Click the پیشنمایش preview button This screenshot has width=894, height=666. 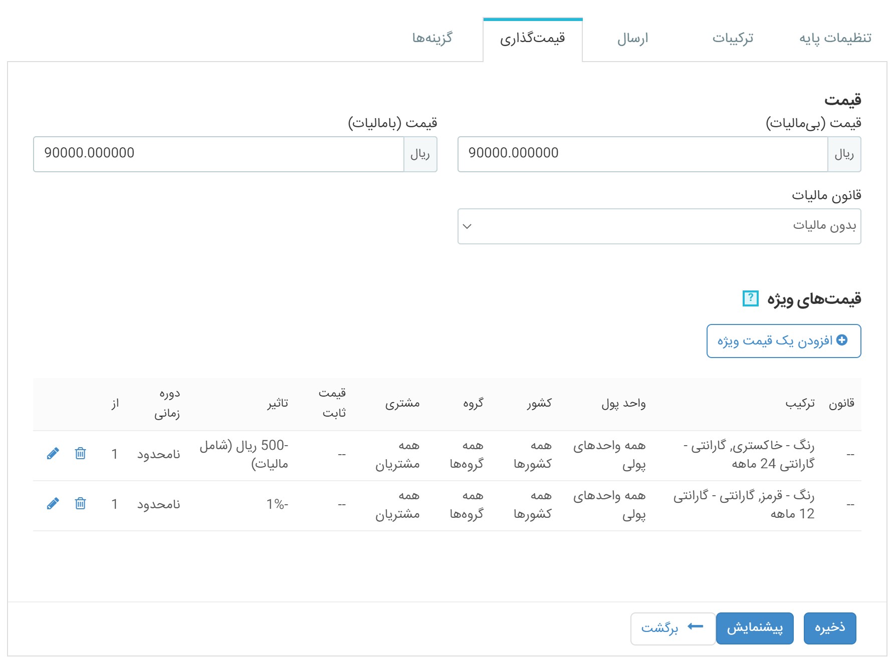[755, 628]
